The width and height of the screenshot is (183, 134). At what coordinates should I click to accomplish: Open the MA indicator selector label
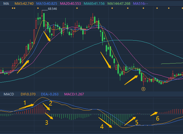pyautogui.click(x=6, y=3)
